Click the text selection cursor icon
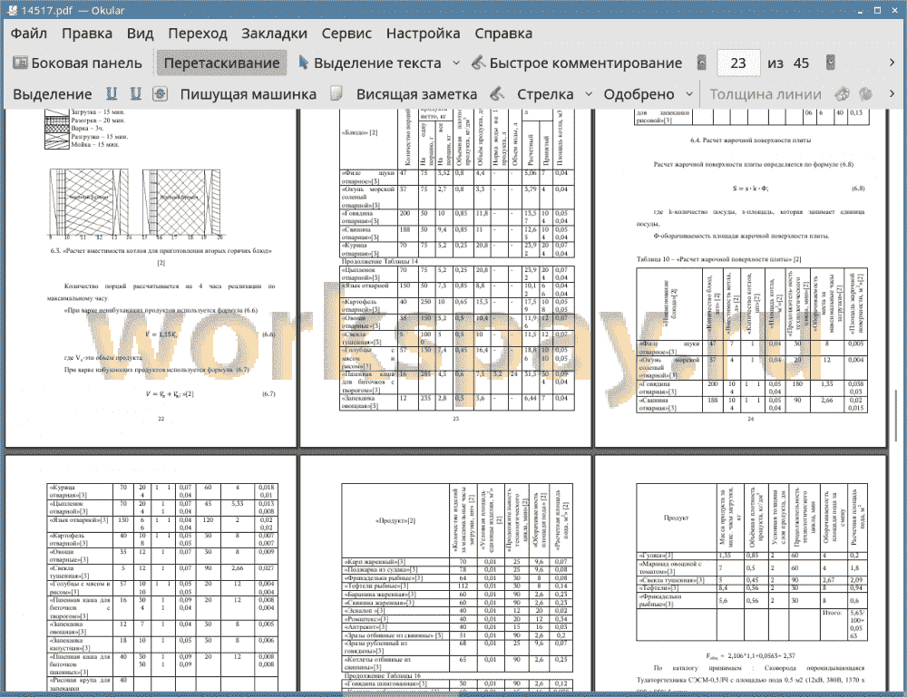The image size is (907, 697). 304,63
